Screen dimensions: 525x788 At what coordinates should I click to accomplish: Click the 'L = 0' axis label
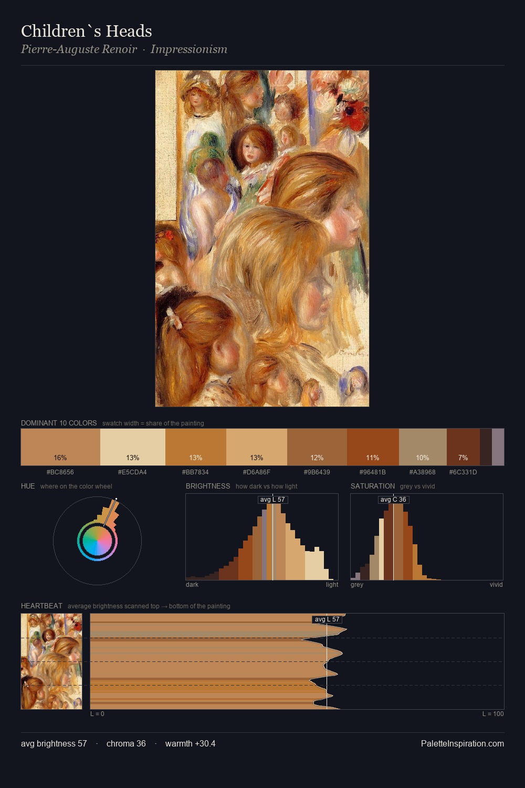tap(97, 714)
